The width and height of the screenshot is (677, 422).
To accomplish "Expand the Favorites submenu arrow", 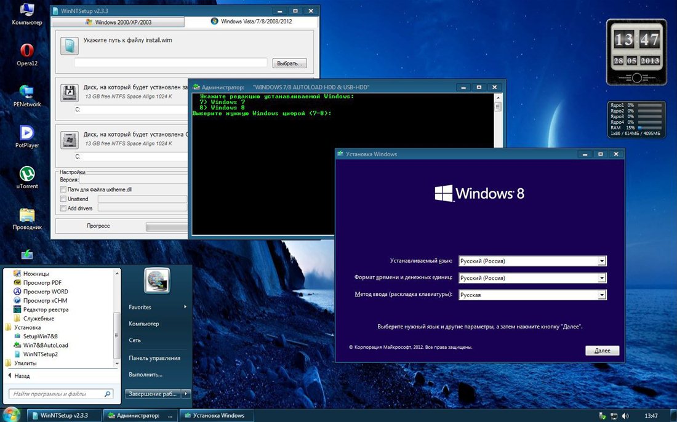I will (x=185, y=307).
